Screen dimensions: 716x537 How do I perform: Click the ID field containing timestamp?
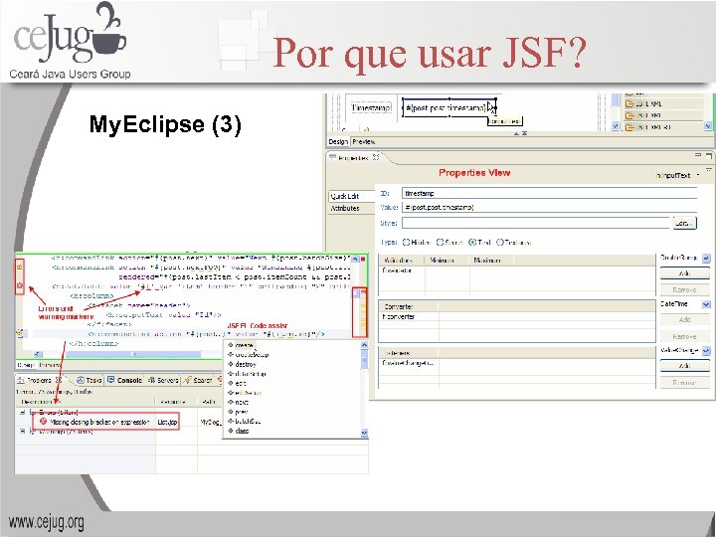[x=549, y=193]
